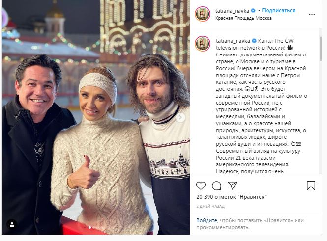
Task: Follow via the Подписаться link
Action: [x=278, y=10]
